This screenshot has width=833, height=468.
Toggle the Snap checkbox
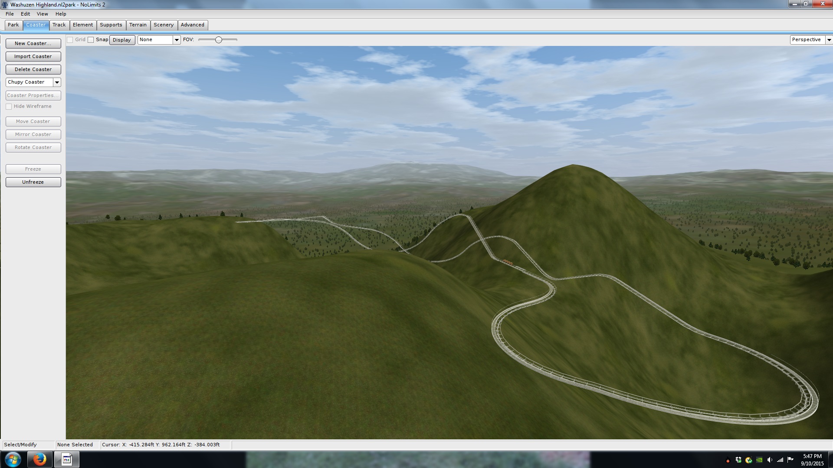(91, 40)
